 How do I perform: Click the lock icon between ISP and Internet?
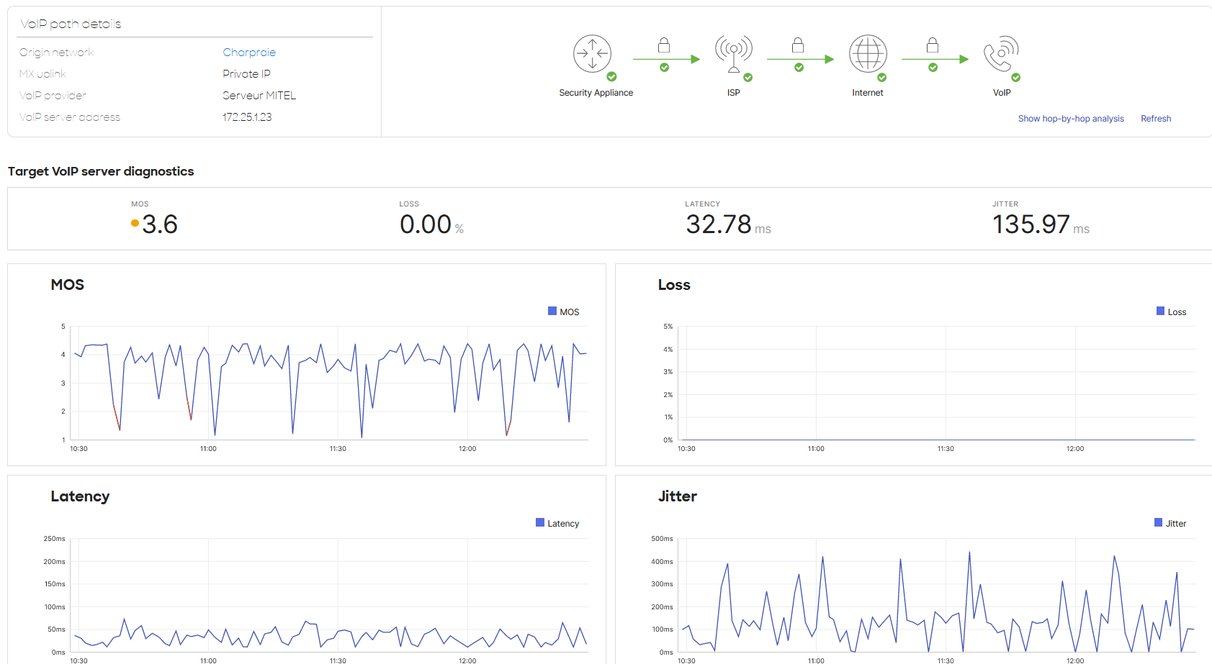click(798, 45)
